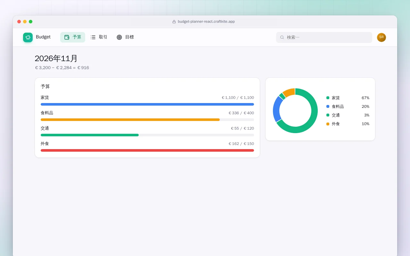410x256 pixels.
Task: Focus the 検索 search field
Action: pos(324,37)
